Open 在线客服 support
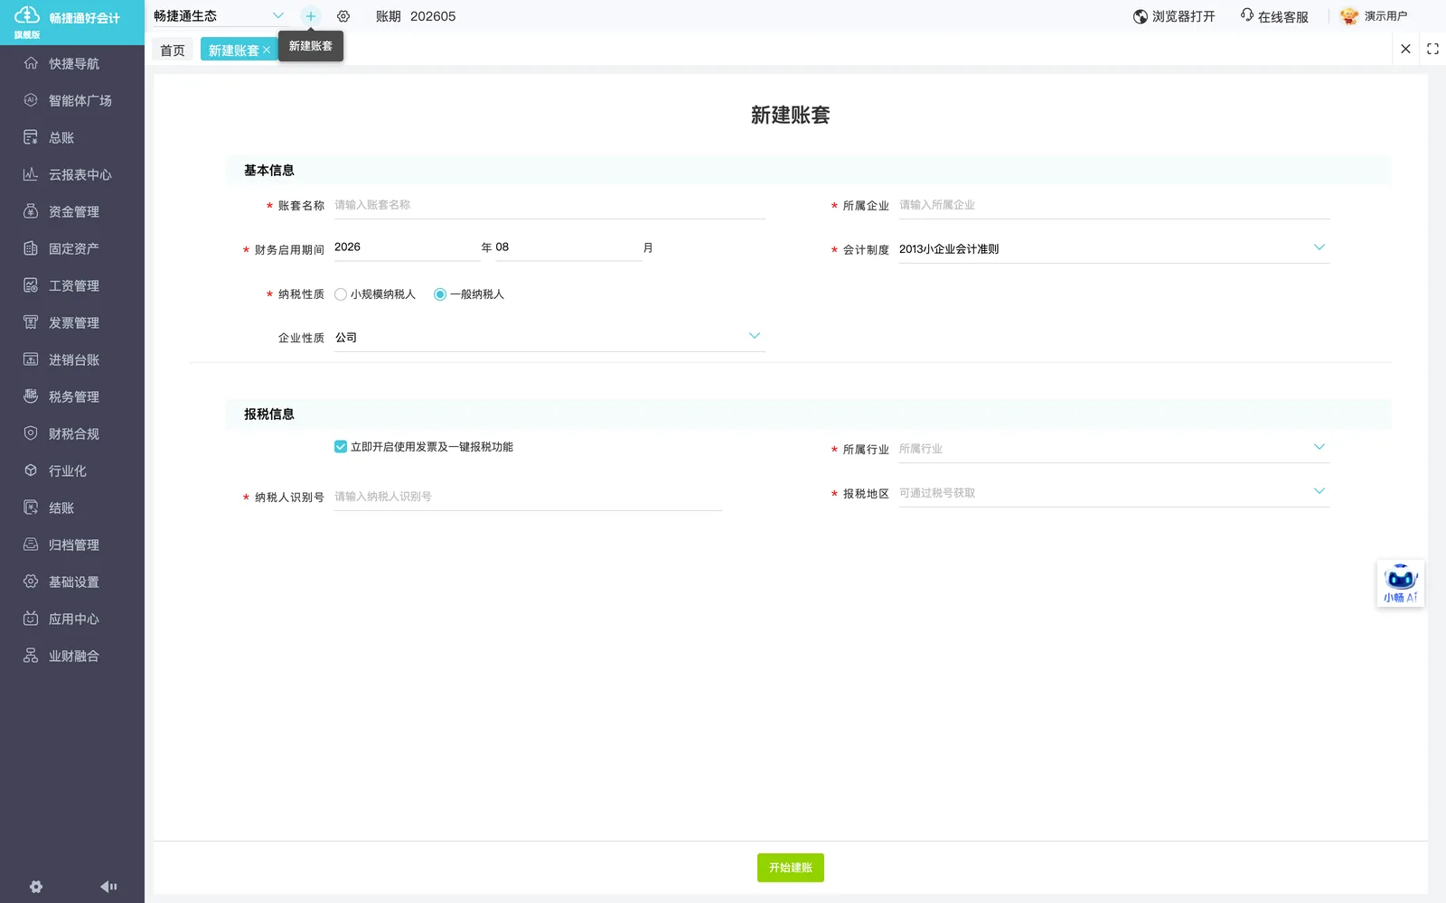 coord(1274,16)
